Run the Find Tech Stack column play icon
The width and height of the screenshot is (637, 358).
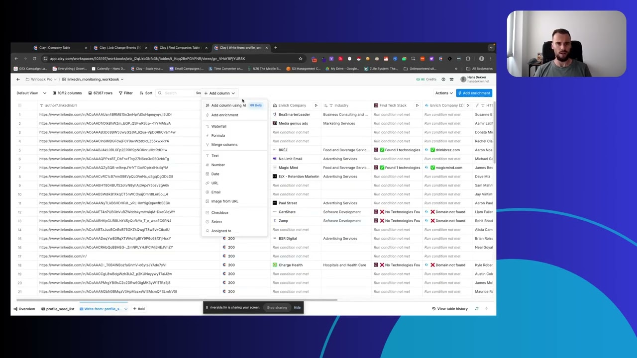[x=417, y=105]
